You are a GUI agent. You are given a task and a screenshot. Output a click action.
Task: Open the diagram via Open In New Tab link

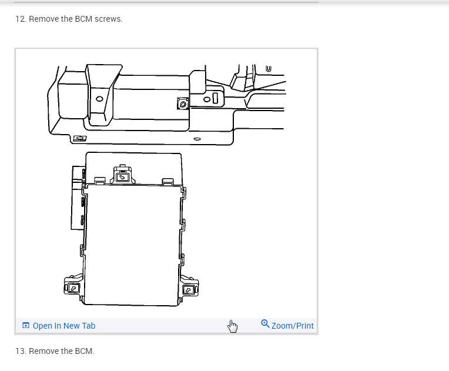(x=64, y=326)
